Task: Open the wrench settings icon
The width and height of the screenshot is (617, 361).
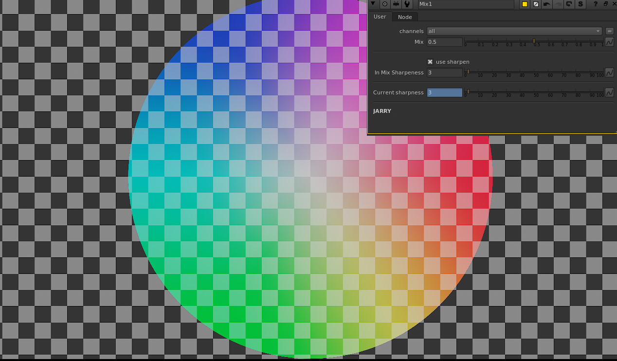Action: tap(407, 4)
